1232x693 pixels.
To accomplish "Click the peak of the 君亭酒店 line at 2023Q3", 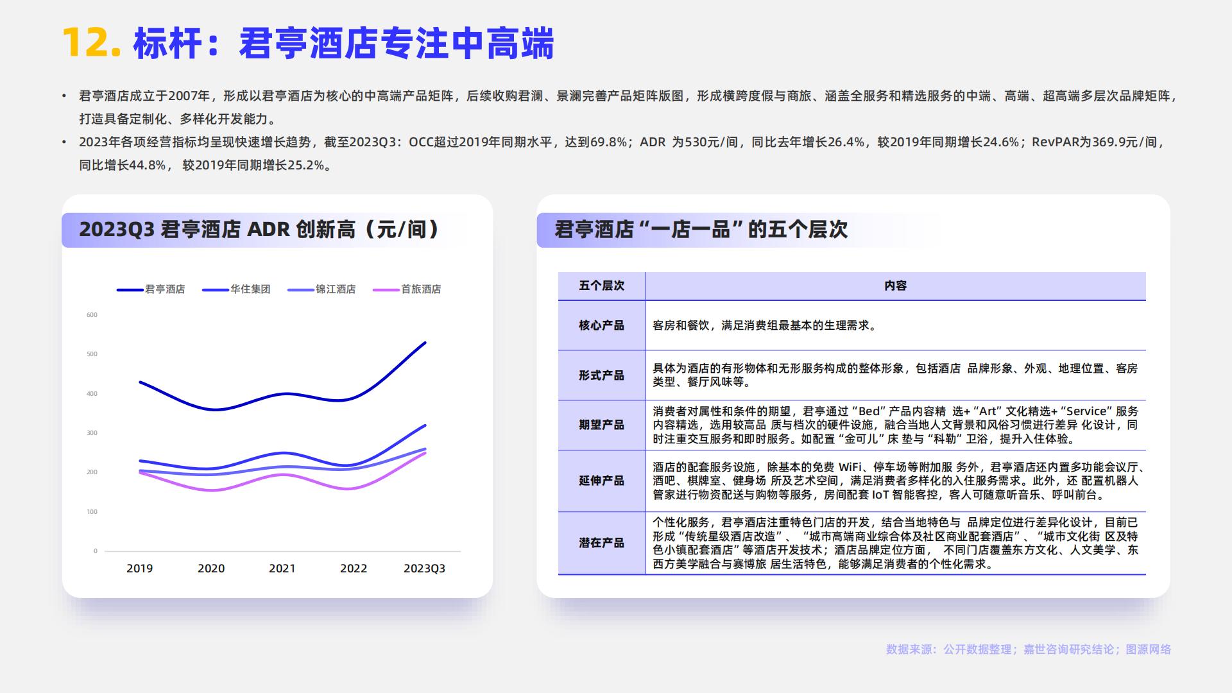I will coord(425,343).
